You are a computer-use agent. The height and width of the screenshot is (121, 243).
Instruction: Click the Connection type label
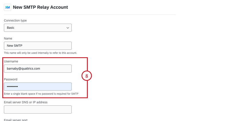click(x=15, y=20)
